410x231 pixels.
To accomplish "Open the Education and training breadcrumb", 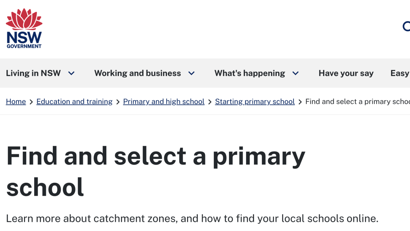I will pos(74,102).
